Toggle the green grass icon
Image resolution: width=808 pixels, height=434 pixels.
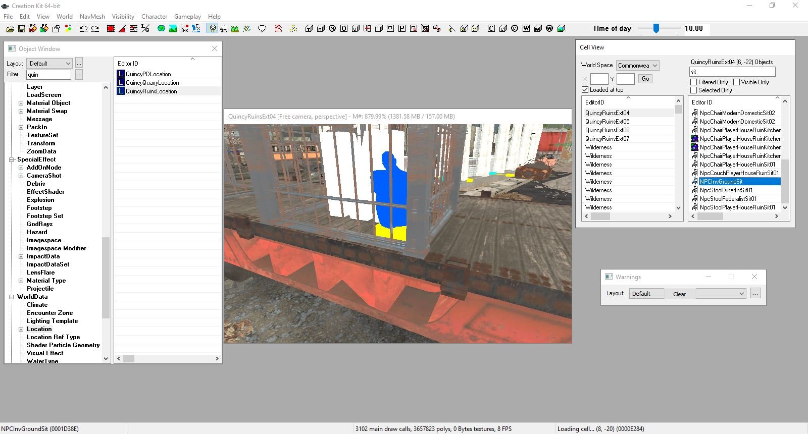[x=235, y=29]
